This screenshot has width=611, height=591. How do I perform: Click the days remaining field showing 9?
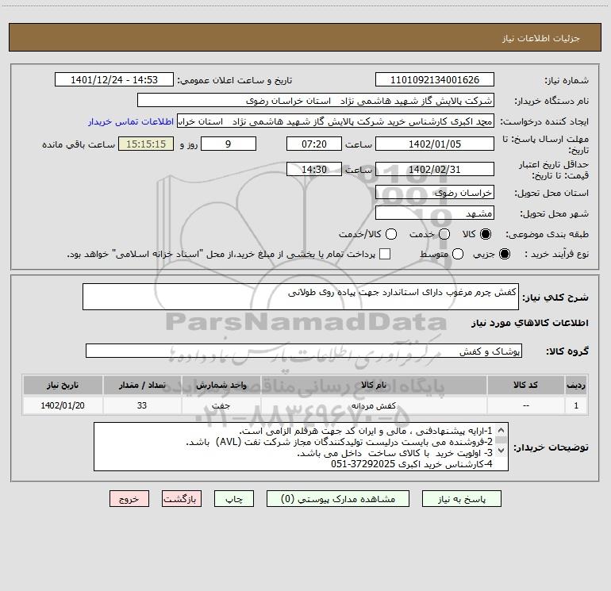coord(229,144)
